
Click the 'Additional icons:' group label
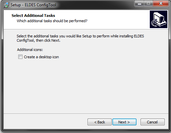(30, 50)
